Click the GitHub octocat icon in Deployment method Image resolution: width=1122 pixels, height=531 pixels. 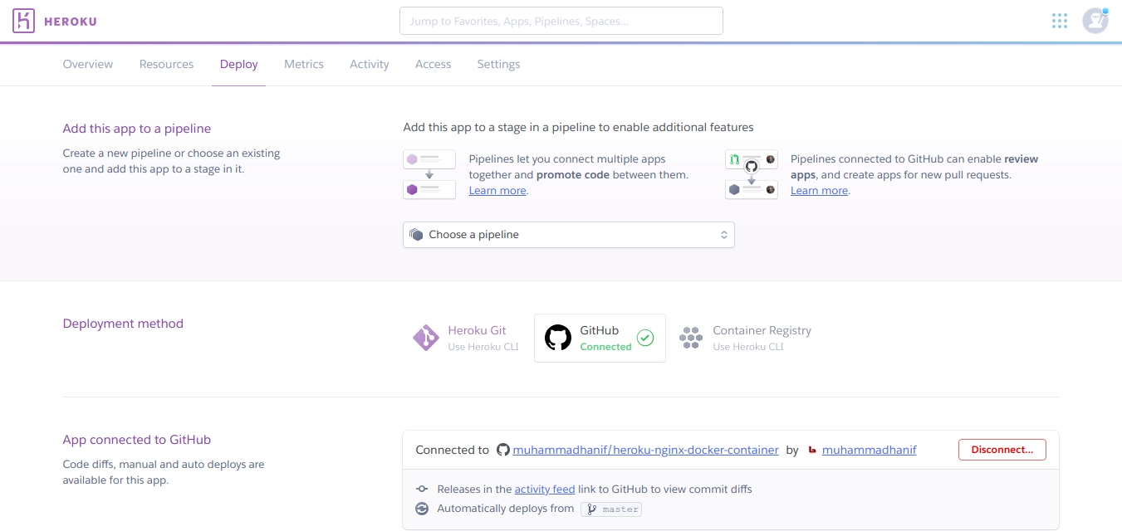coord(558,338)
